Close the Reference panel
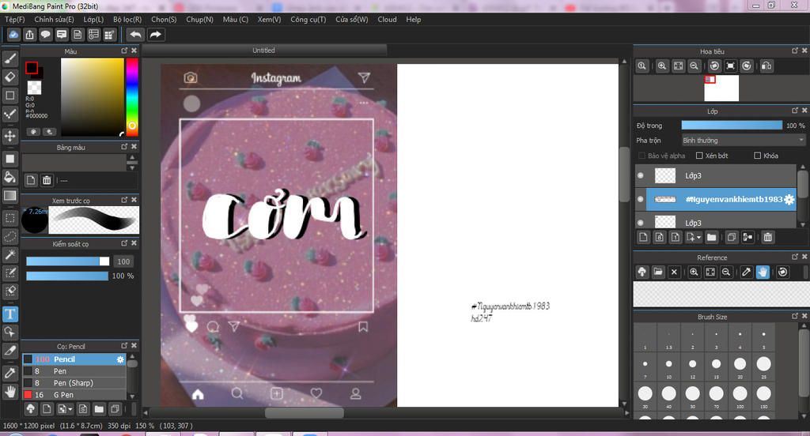 click(x=804, y=257)
